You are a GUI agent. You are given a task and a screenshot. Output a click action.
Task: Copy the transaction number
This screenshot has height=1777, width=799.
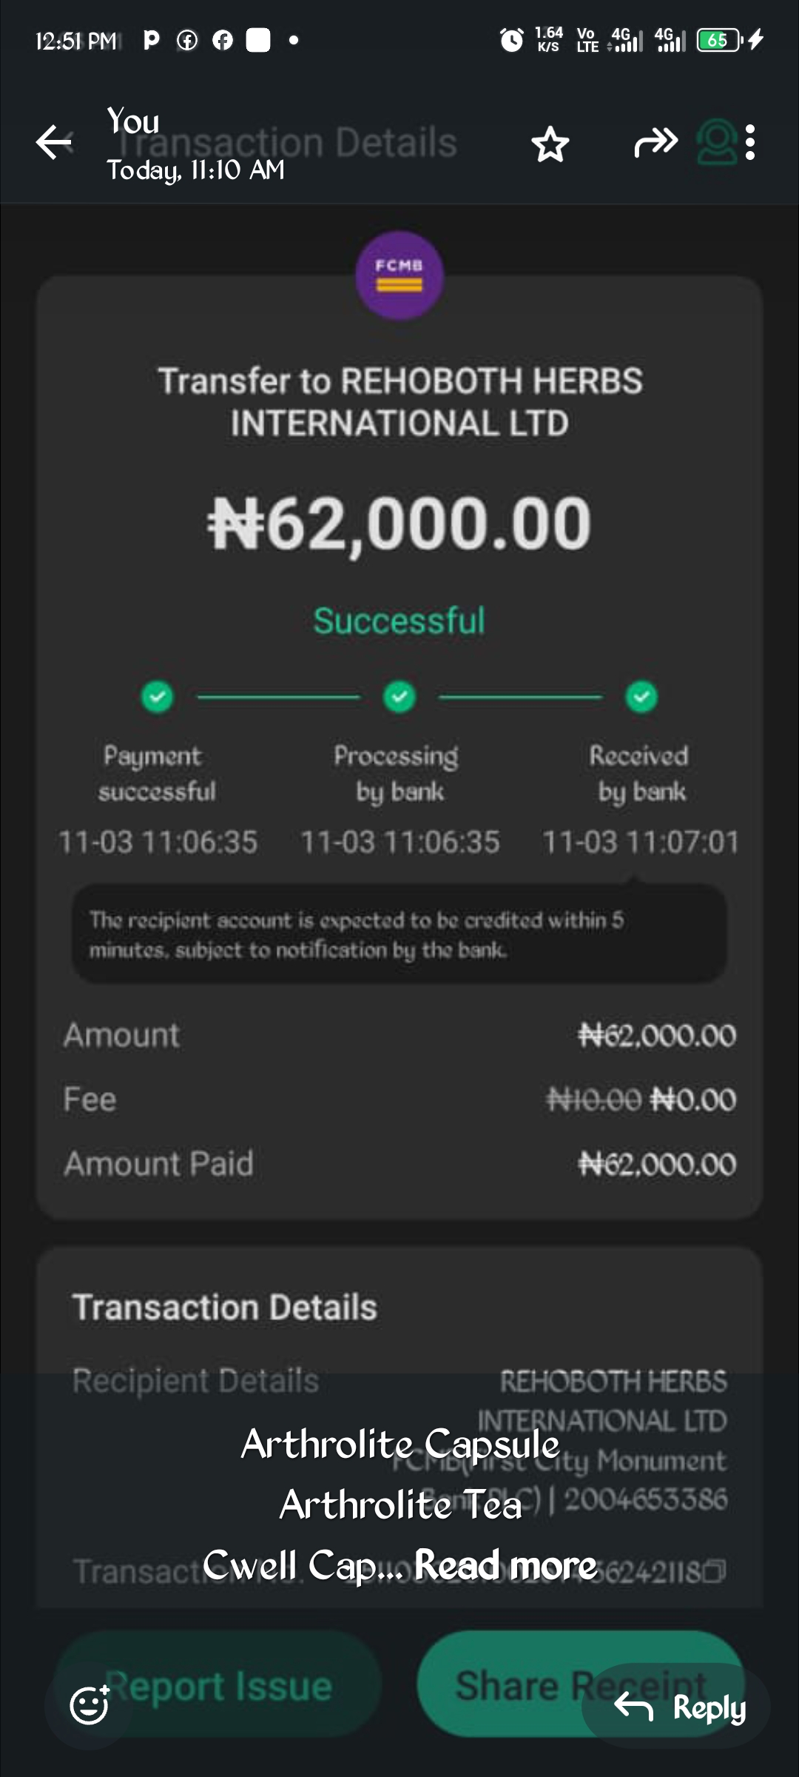point(715,1570)
